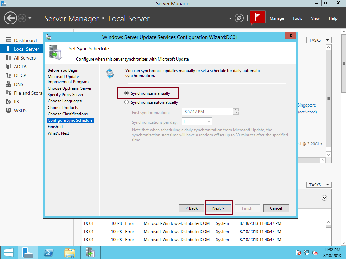Viewport: 346px width, 259px height.
Task: Click the Singapore time zone link
Action: click(307, 105)
